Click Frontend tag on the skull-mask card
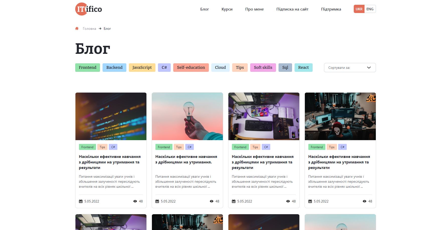The image size is (445, 230). point(317,147)
